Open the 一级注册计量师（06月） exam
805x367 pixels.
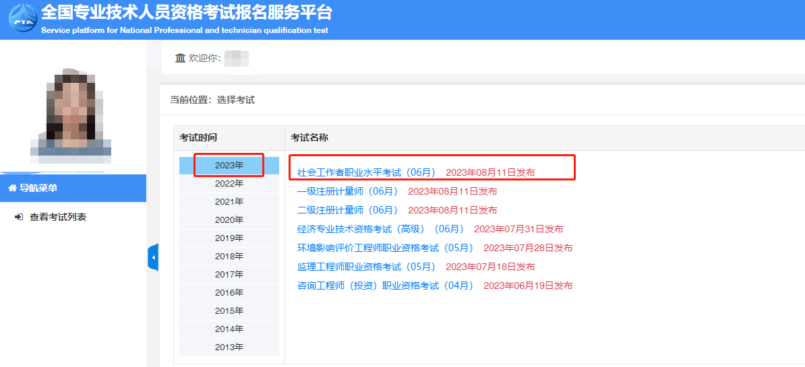348,191
